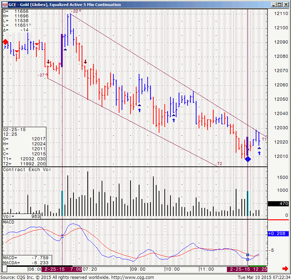Select the blue up triangle beside the 7:00 cursor line

[65, 49]
